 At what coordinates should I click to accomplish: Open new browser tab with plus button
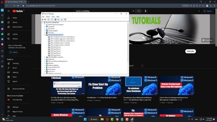(28, 2)
